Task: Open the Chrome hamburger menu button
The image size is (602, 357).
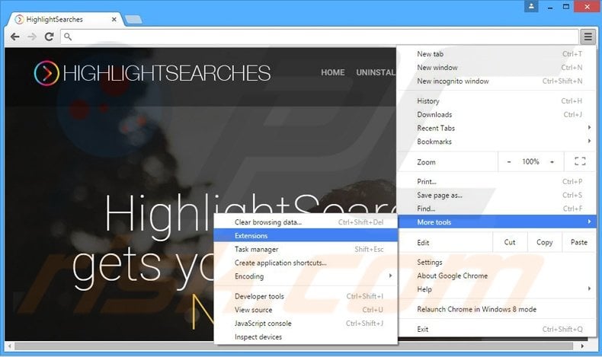Action: 588,37
